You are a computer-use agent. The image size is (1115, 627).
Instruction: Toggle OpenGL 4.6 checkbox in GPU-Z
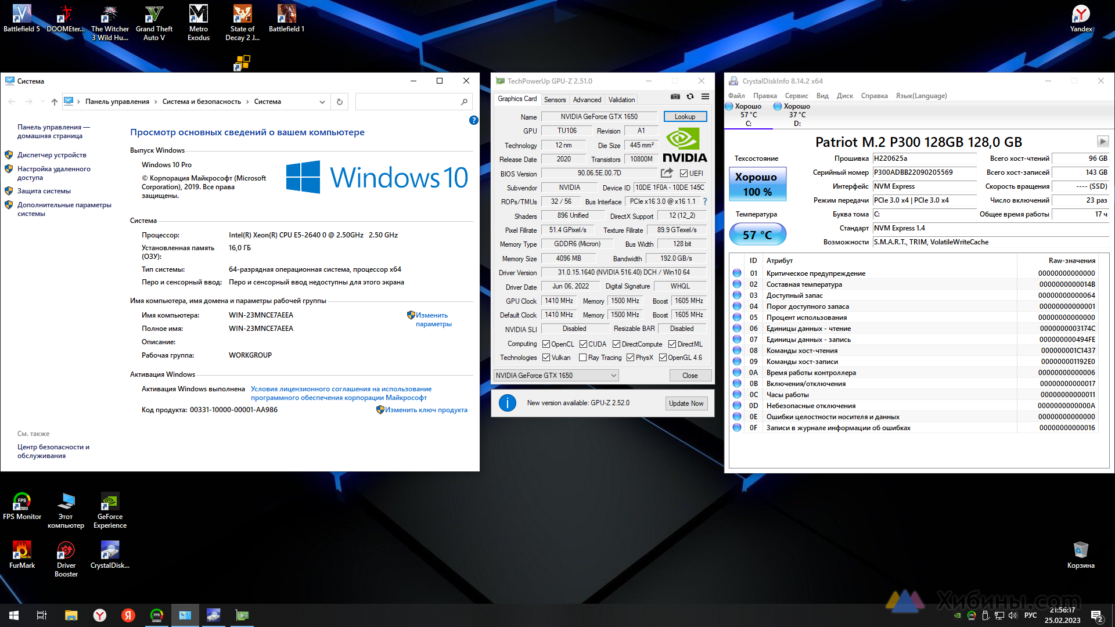[x=663, y=358]
